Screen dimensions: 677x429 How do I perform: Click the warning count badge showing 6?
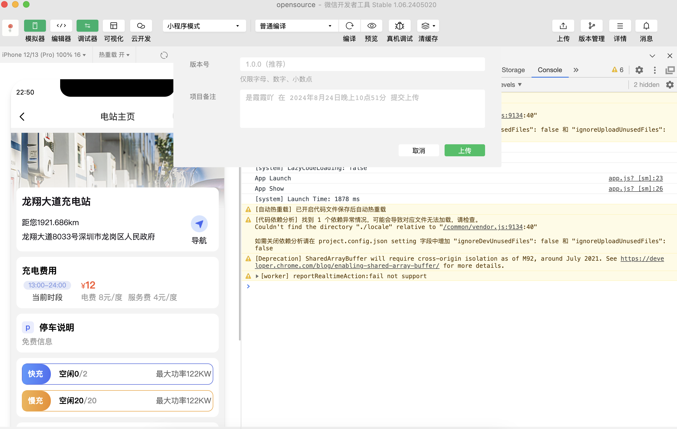pyautogui.click(x=617, y=70)
